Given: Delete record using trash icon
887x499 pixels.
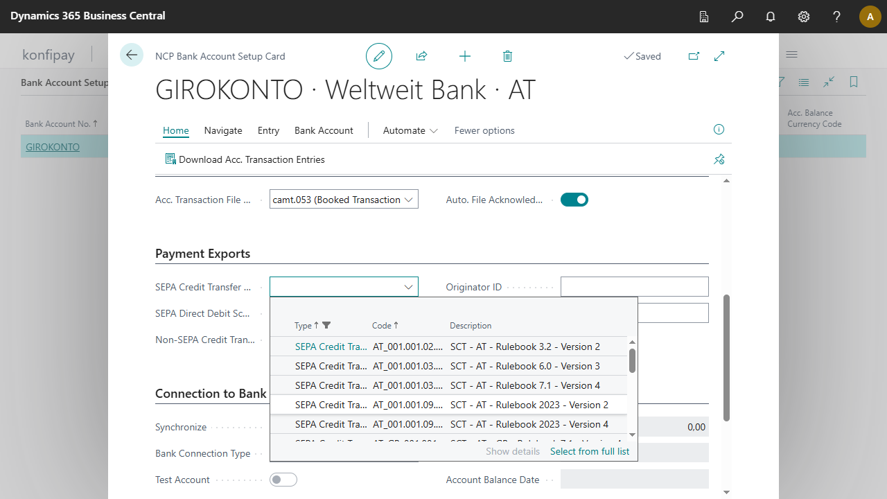Looking at the screenshot, I should pos(508,56).
